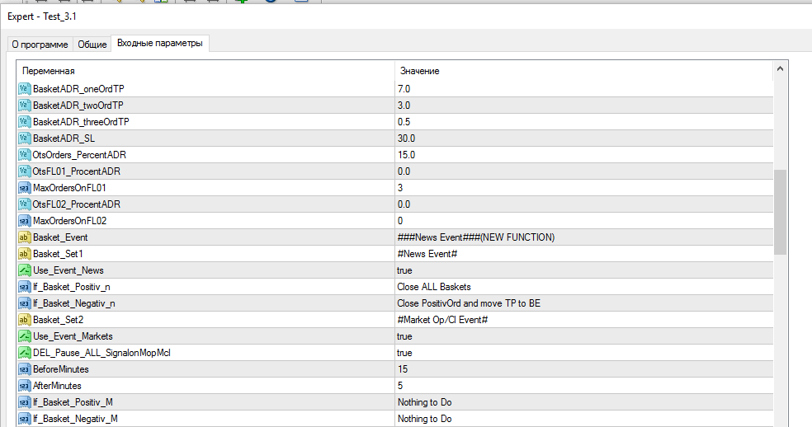The height and width of the screenshot is (427, 812).
Task: Toggle Use_Event_News value true
Action: coord(583,270)
